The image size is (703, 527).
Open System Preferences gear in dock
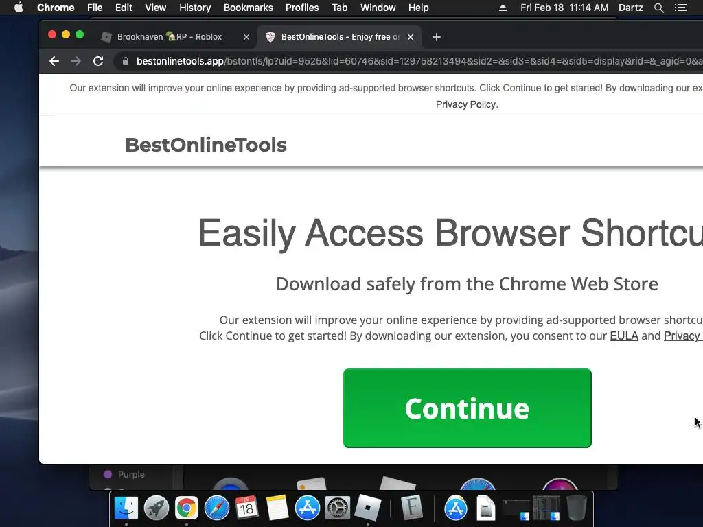coord(337,508)
